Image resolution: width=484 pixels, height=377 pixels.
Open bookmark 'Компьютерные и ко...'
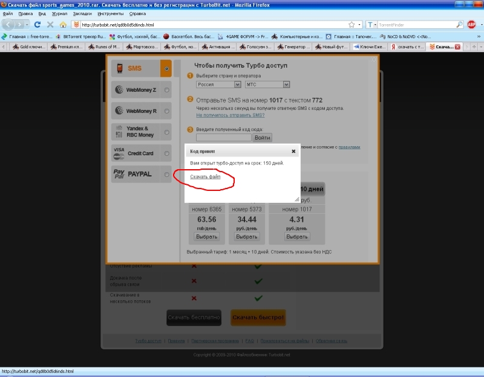point(297,36)
